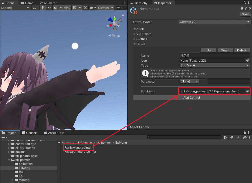Toggle Project panel lock icon
Screen dimensions: 252x183
pos(244,132)
